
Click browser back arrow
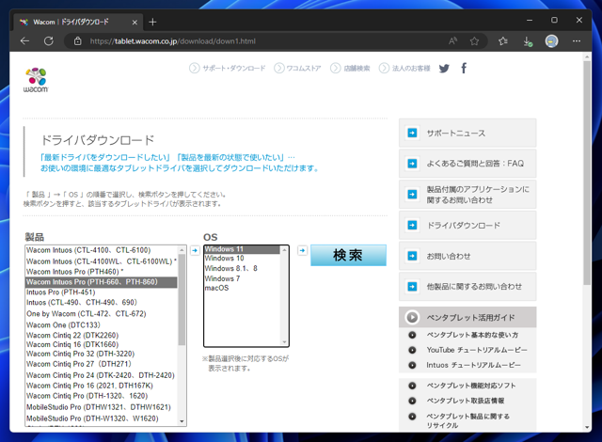tap(25, 41)
